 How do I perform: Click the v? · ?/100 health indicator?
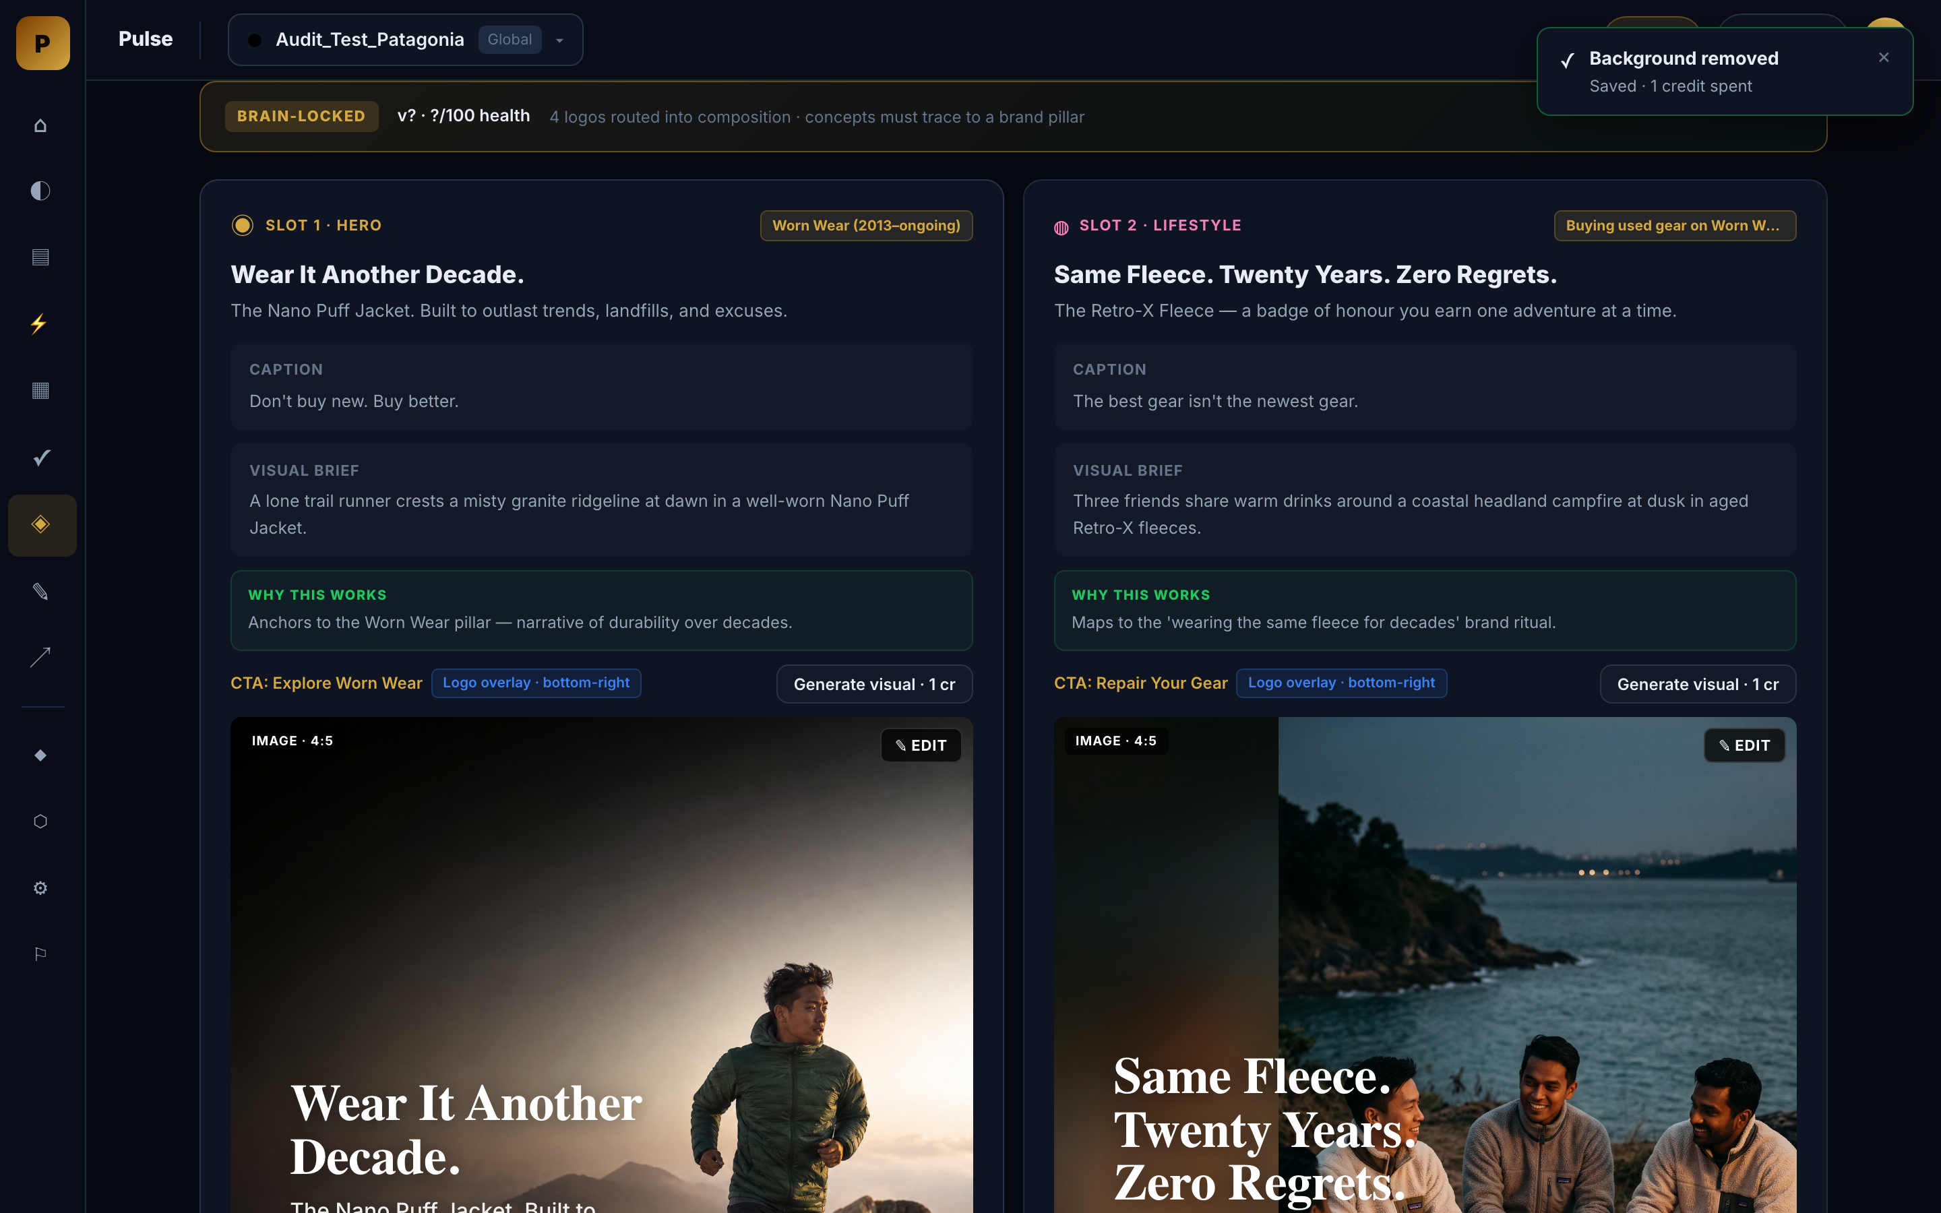pyautogui.click(x=464, y=117)
